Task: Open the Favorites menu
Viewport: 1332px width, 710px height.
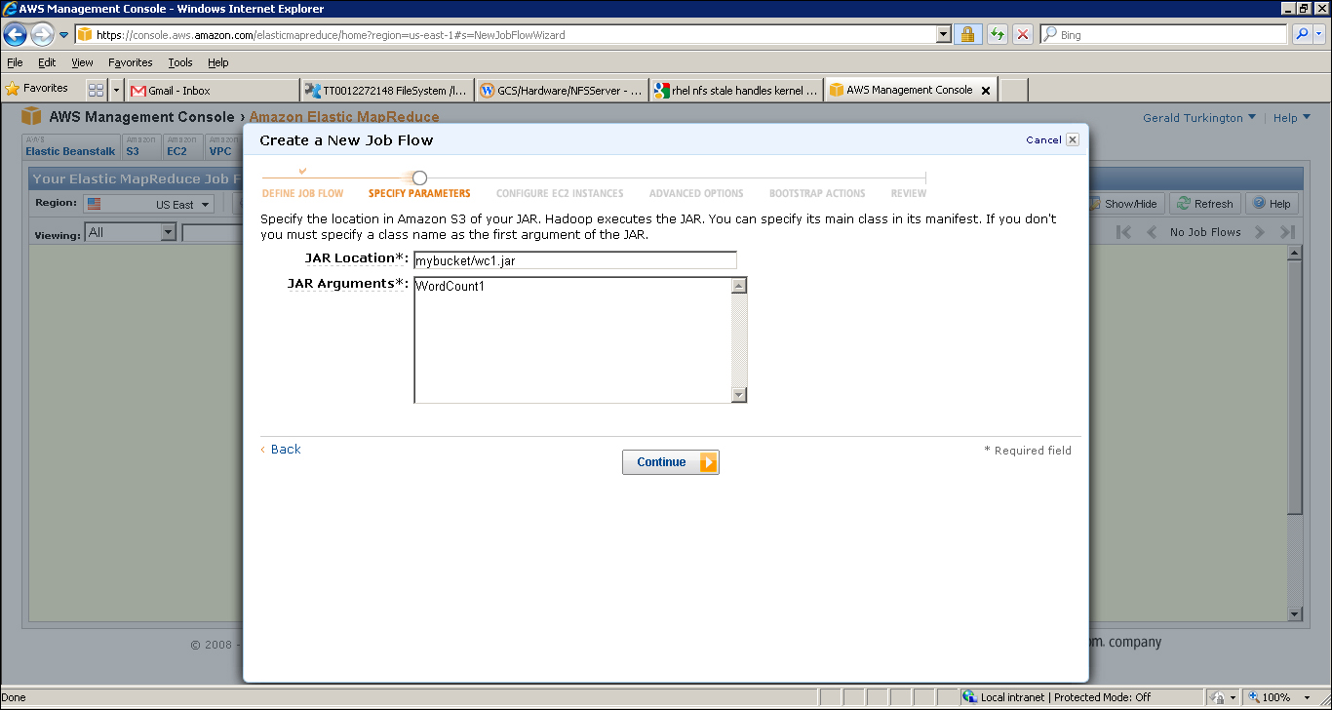Action: [x=131, y=62]
